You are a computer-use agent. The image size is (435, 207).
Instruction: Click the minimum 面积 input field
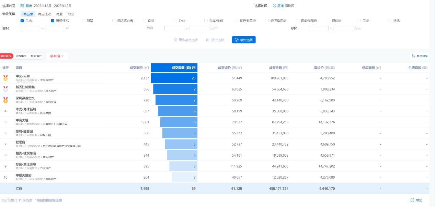coord(30,28)
